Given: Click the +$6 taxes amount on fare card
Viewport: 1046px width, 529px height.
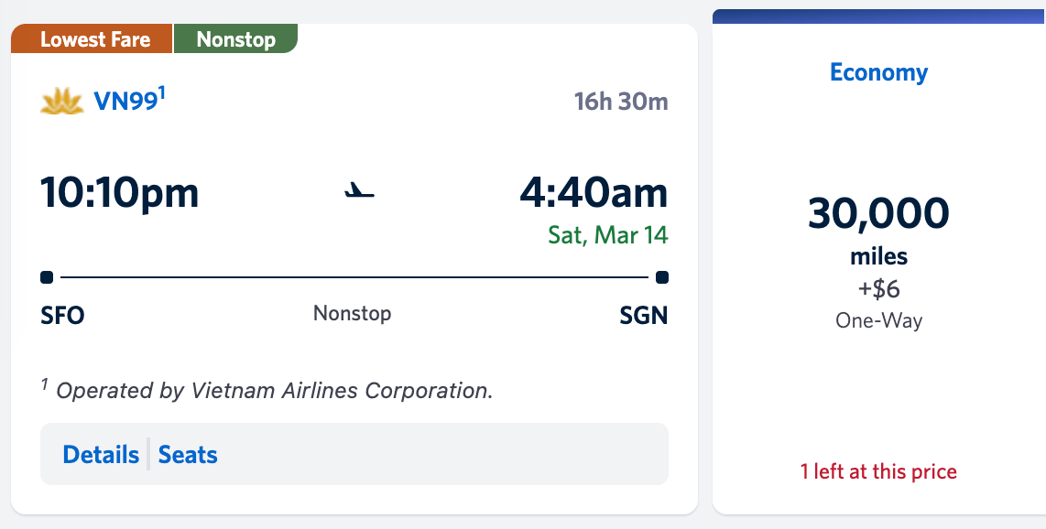Looking at the screenshot, I should pos(877,289).
